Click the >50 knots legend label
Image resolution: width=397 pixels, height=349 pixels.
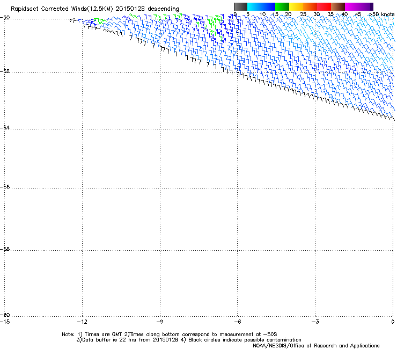pos(381,14)
